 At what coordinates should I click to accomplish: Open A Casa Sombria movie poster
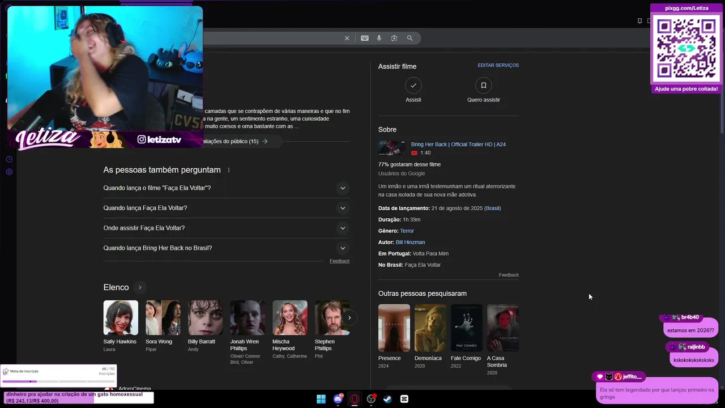(503, 328)
